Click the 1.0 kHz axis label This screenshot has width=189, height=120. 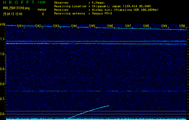click(x=3, y=54)
